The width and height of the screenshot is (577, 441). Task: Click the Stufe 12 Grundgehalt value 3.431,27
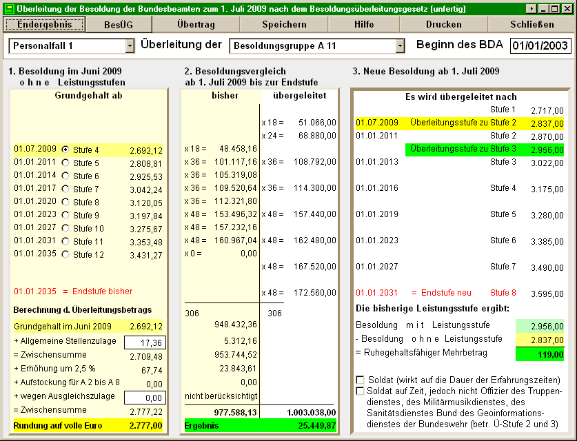pyautogui.click(x=145, y=255)
